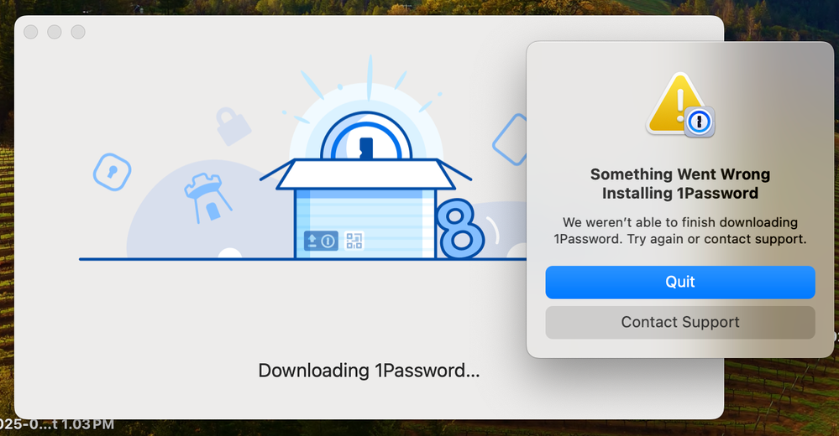Image resolution: width=839 pixels, height=436 pixels.
Task: Click the "Downloading 1Password..." status text
Action: tap(369, 371)
